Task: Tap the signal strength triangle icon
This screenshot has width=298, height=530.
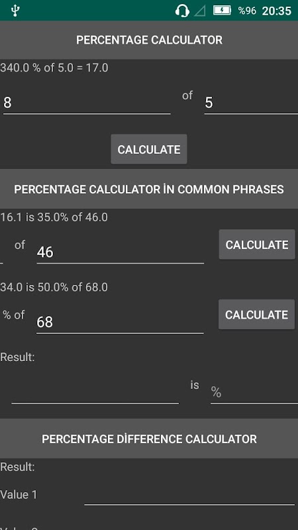Action: tap(200, 11)
